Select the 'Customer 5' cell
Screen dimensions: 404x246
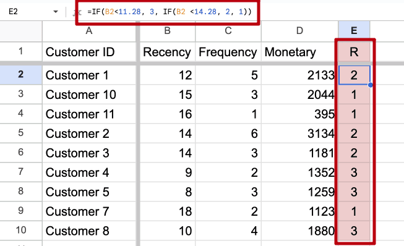coord(89,192)
